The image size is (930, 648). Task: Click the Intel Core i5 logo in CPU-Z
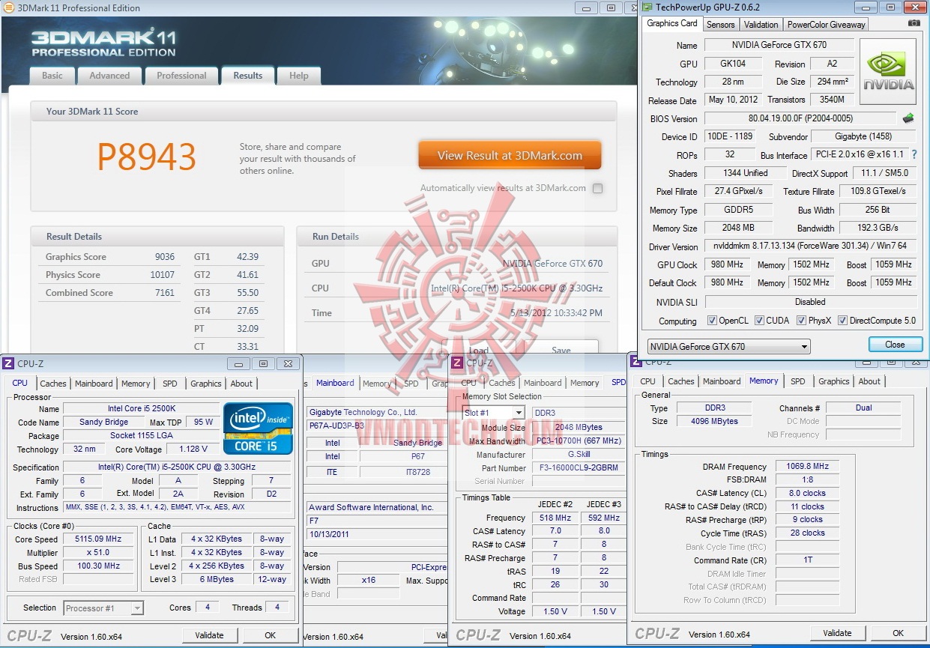coord(259,429)
